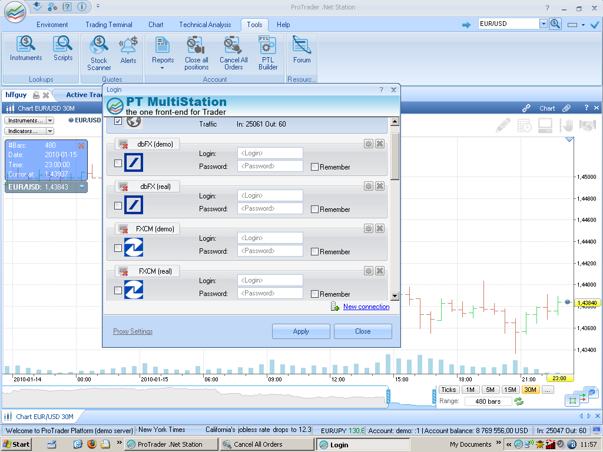This screenshot has width=603, height=452.
Task: Open the Enviroment ribbon tab
Action: (52, 25)
